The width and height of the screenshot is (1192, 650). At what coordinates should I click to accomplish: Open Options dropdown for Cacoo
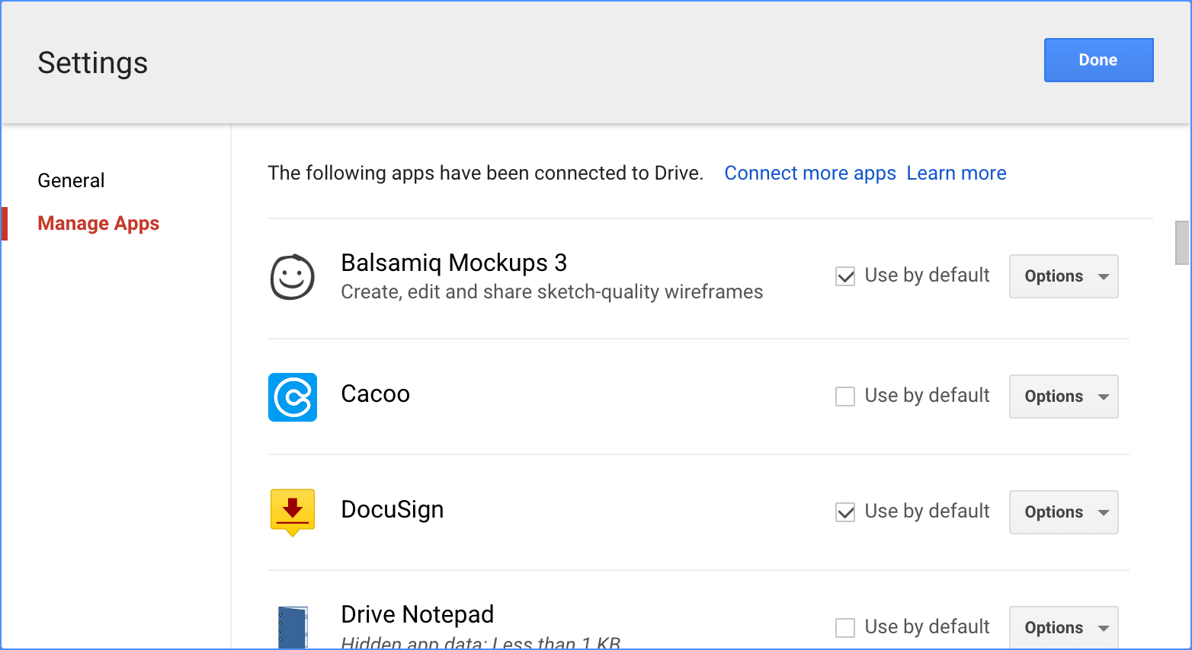click(1064, 397)
